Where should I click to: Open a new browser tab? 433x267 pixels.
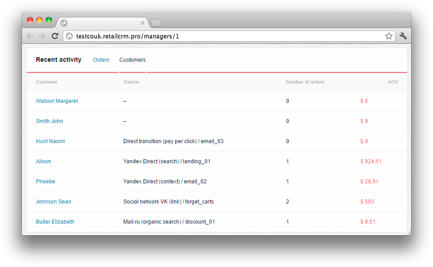(156, 23)
